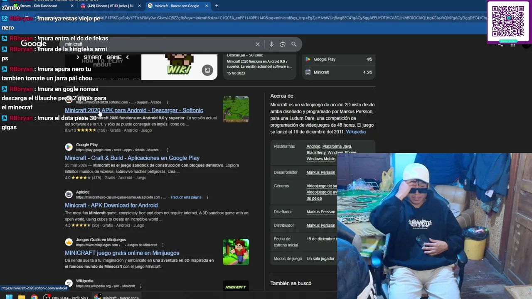
Task: Click the Juegos Gratis en Minijuegos favicon
Action: coord(69,242)
